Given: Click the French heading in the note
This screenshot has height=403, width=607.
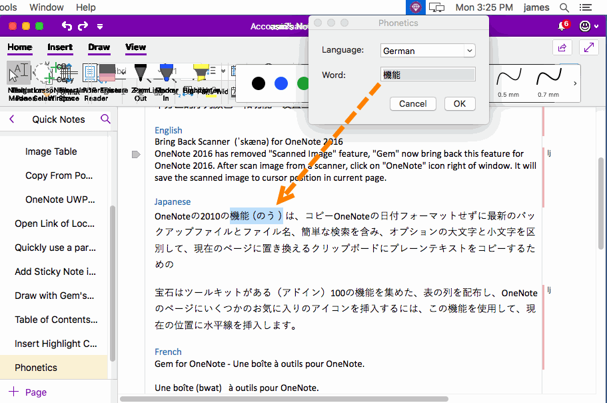Looking at the screenshot, I should [168, 352].
